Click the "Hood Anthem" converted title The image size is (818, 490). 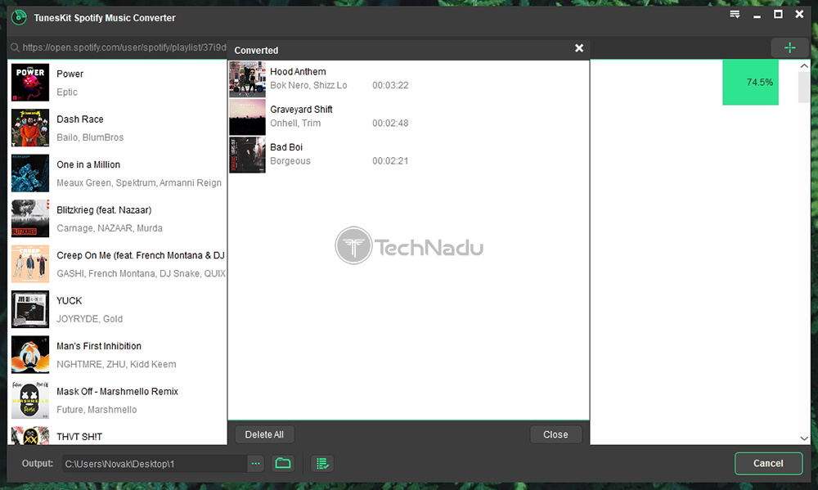click(298, 72)
